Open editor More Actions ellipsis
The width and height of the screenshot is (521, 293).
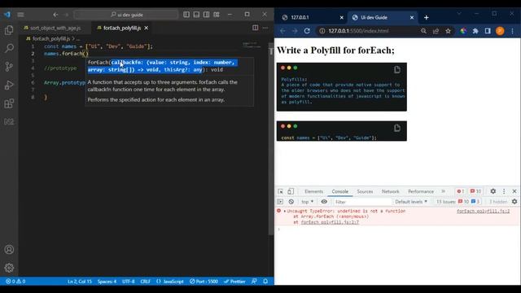(x=265, y=28)
